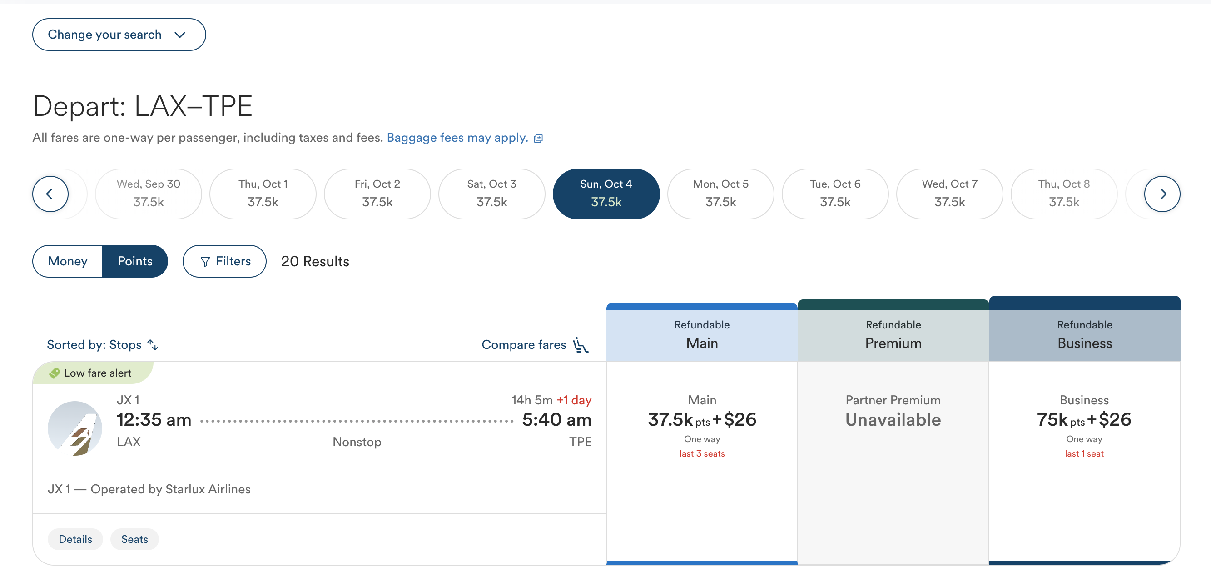Viewport: 1211px width, 577px height.
Task: Click the 'Depart: LAX–TPE' heading
Action: (143, 106)
